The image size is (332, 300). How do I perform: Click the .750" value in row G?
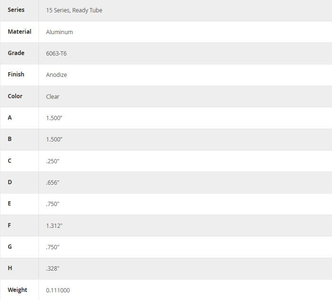click(53, 247)
